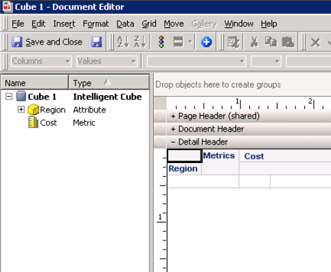Open the Edit menu
331x272 pixels.
38,24
